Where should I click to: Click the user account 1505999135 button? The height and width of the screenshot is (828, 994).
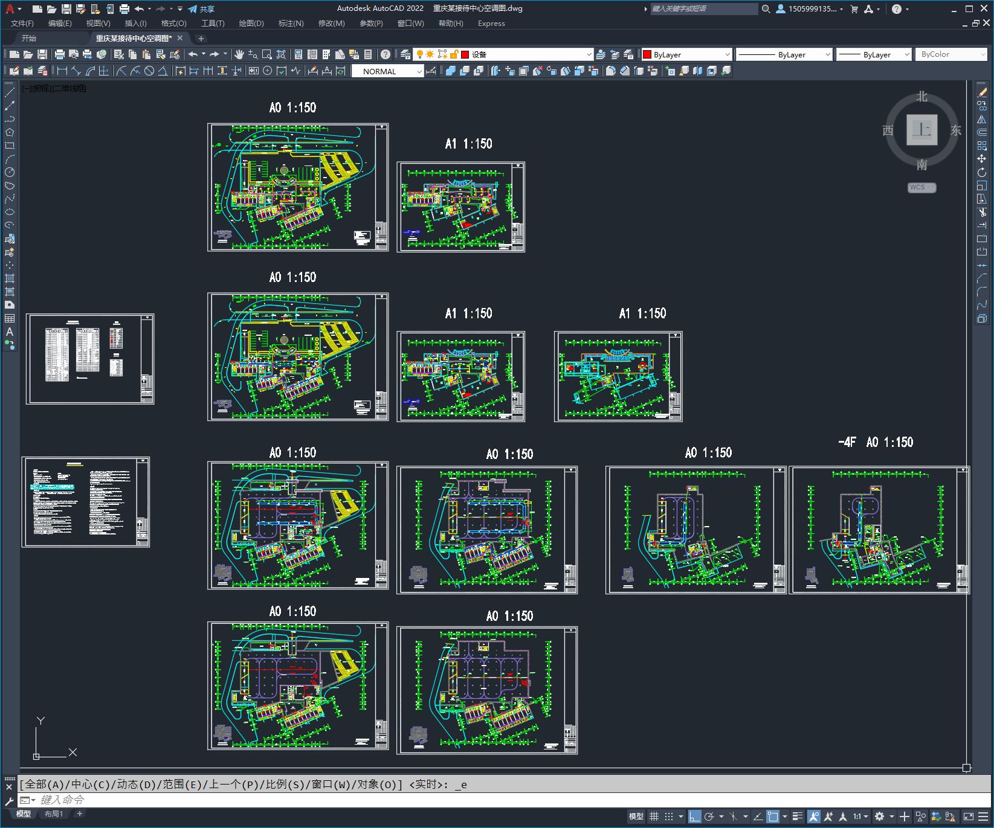809,9
